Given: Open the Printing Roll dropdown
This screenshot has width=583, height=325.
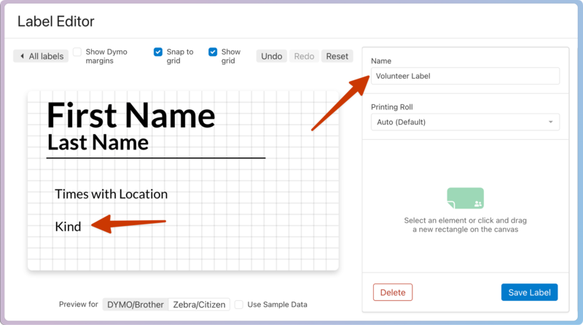Looking at the screenshot, I should 465,122.
